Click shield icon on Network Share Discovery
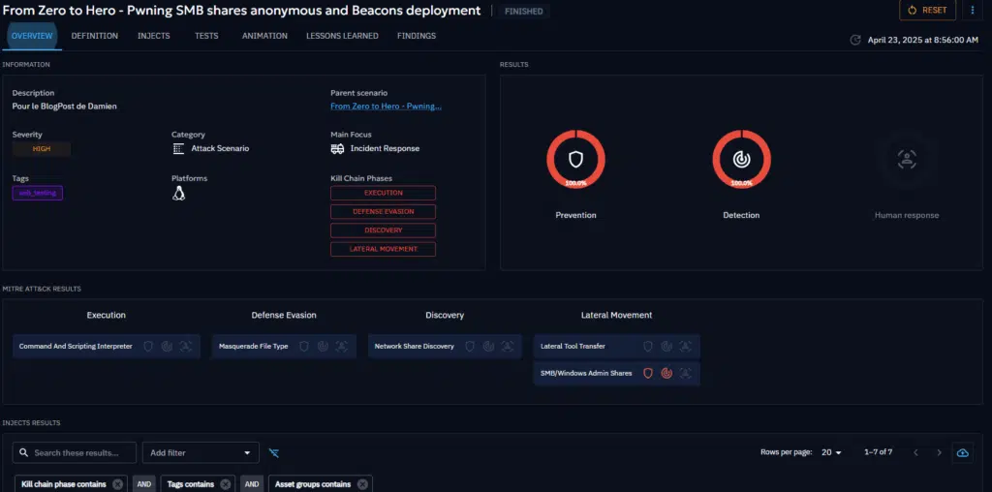992x492 pixels. pyautogui.click(x=470, y=346)
